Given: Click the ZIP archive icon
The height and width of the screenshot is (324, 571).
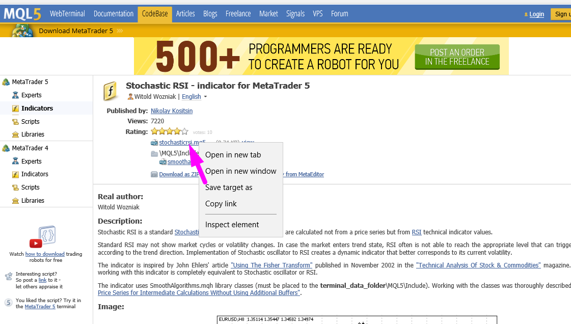Looking at the screenshot, I should pos(154,174).
